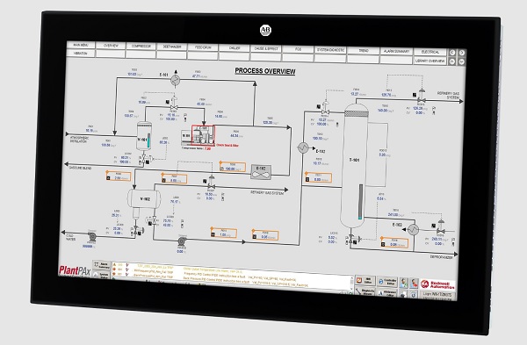Screen dimensions: 527x345
Task: Click the orange-highlighted value 100.00 near E-102
Action: 233,168
